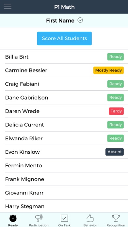
Task: Open Giovanni Knarr's entry
Action: pyautogui.click(x=64, y=193)
